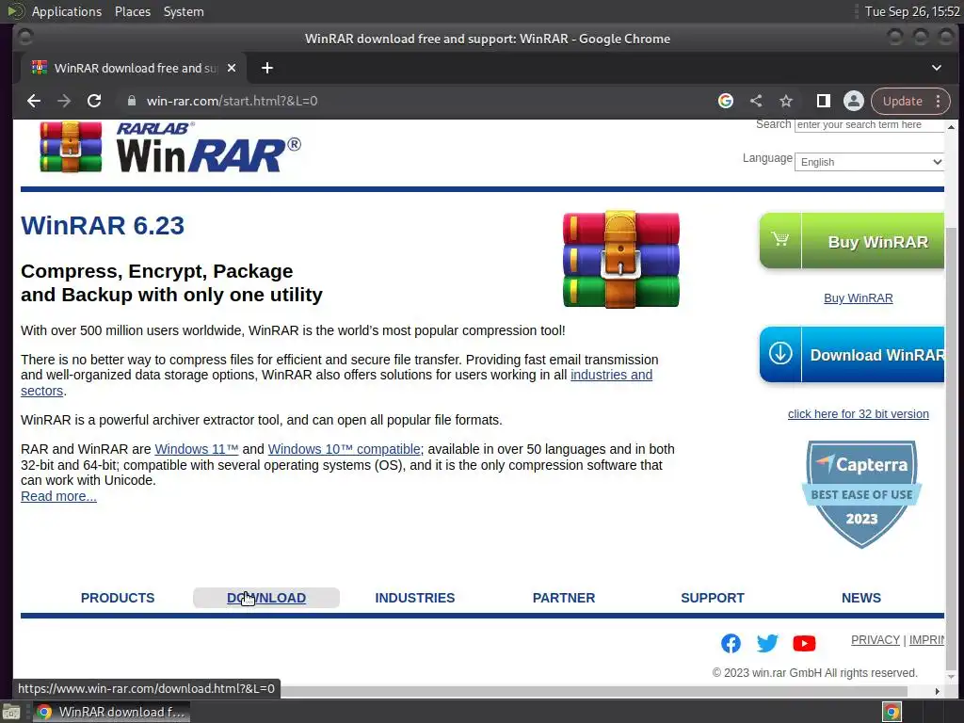Click Chrome icon in bottom-right tray
Screen dimensions: 964x723
[x=892, y=712]
